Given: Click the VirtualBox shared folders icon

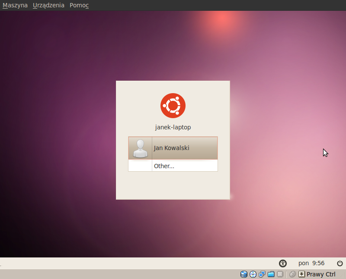Looking at the screenshot, I should (x=271, y=274).
